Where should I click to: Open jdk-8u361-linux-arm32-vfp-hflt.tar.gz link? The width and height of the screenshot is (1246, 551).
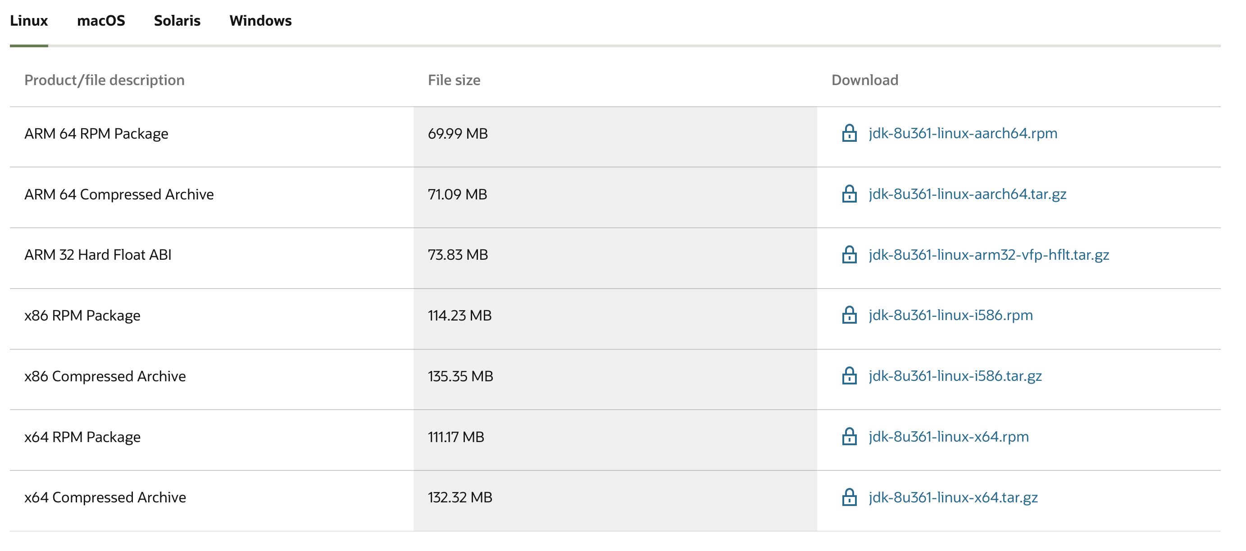[988, 254]
